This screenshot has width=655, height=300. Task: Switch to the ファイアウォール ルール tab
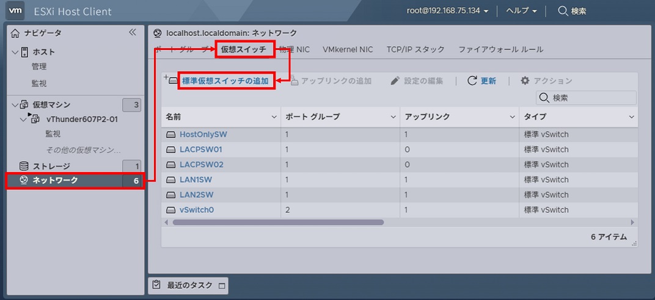pos(500,49)
